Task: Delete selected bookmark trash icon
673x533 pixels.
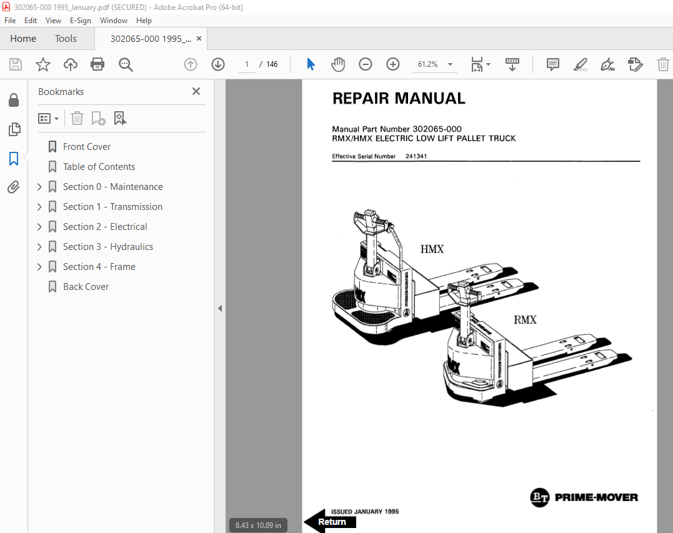Action: 77,118
